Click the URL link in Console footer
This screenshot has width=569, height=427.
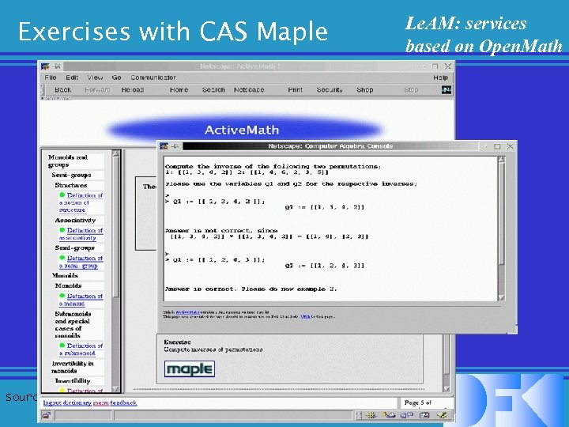[305, 316]
